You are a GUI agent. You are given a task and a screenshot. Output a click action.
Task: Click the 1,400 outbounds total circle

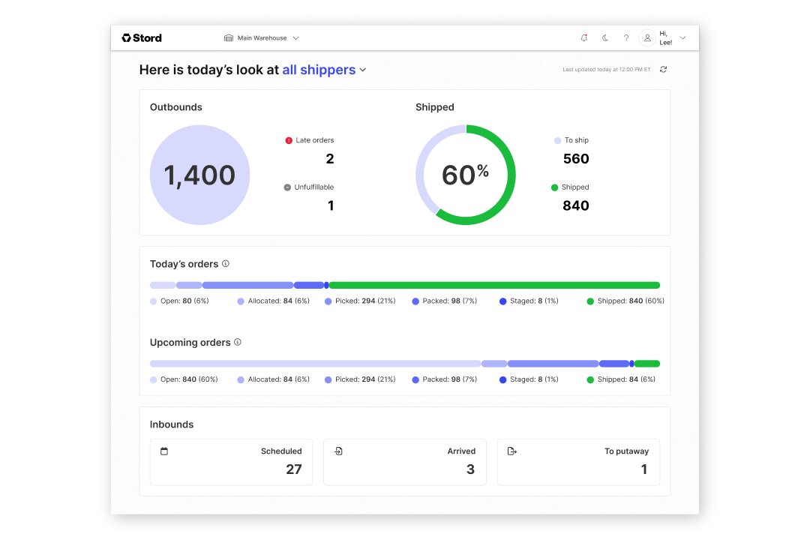pyautogui.click(x=199, y=175)
